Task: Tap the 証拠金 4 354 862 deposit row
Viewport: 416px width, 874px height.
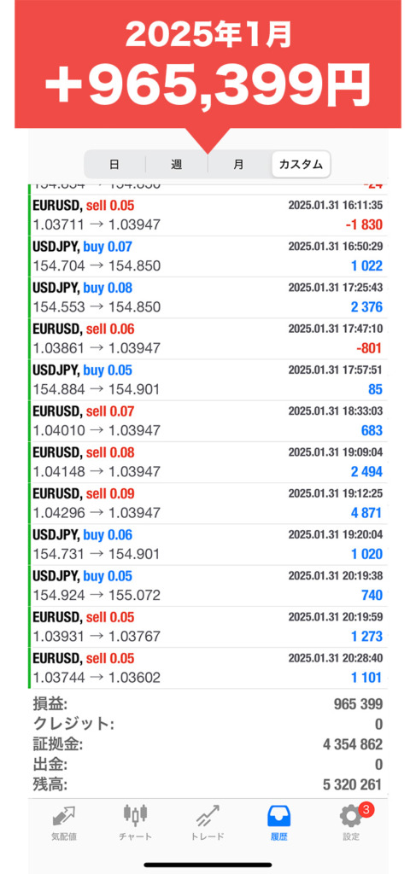Action: tap(208, 744)
